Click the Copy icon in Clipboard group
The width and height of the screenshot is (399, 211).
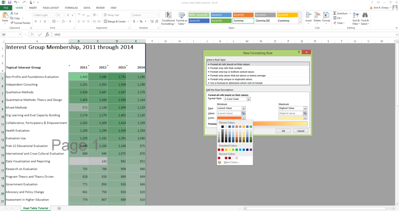(12, 18)
